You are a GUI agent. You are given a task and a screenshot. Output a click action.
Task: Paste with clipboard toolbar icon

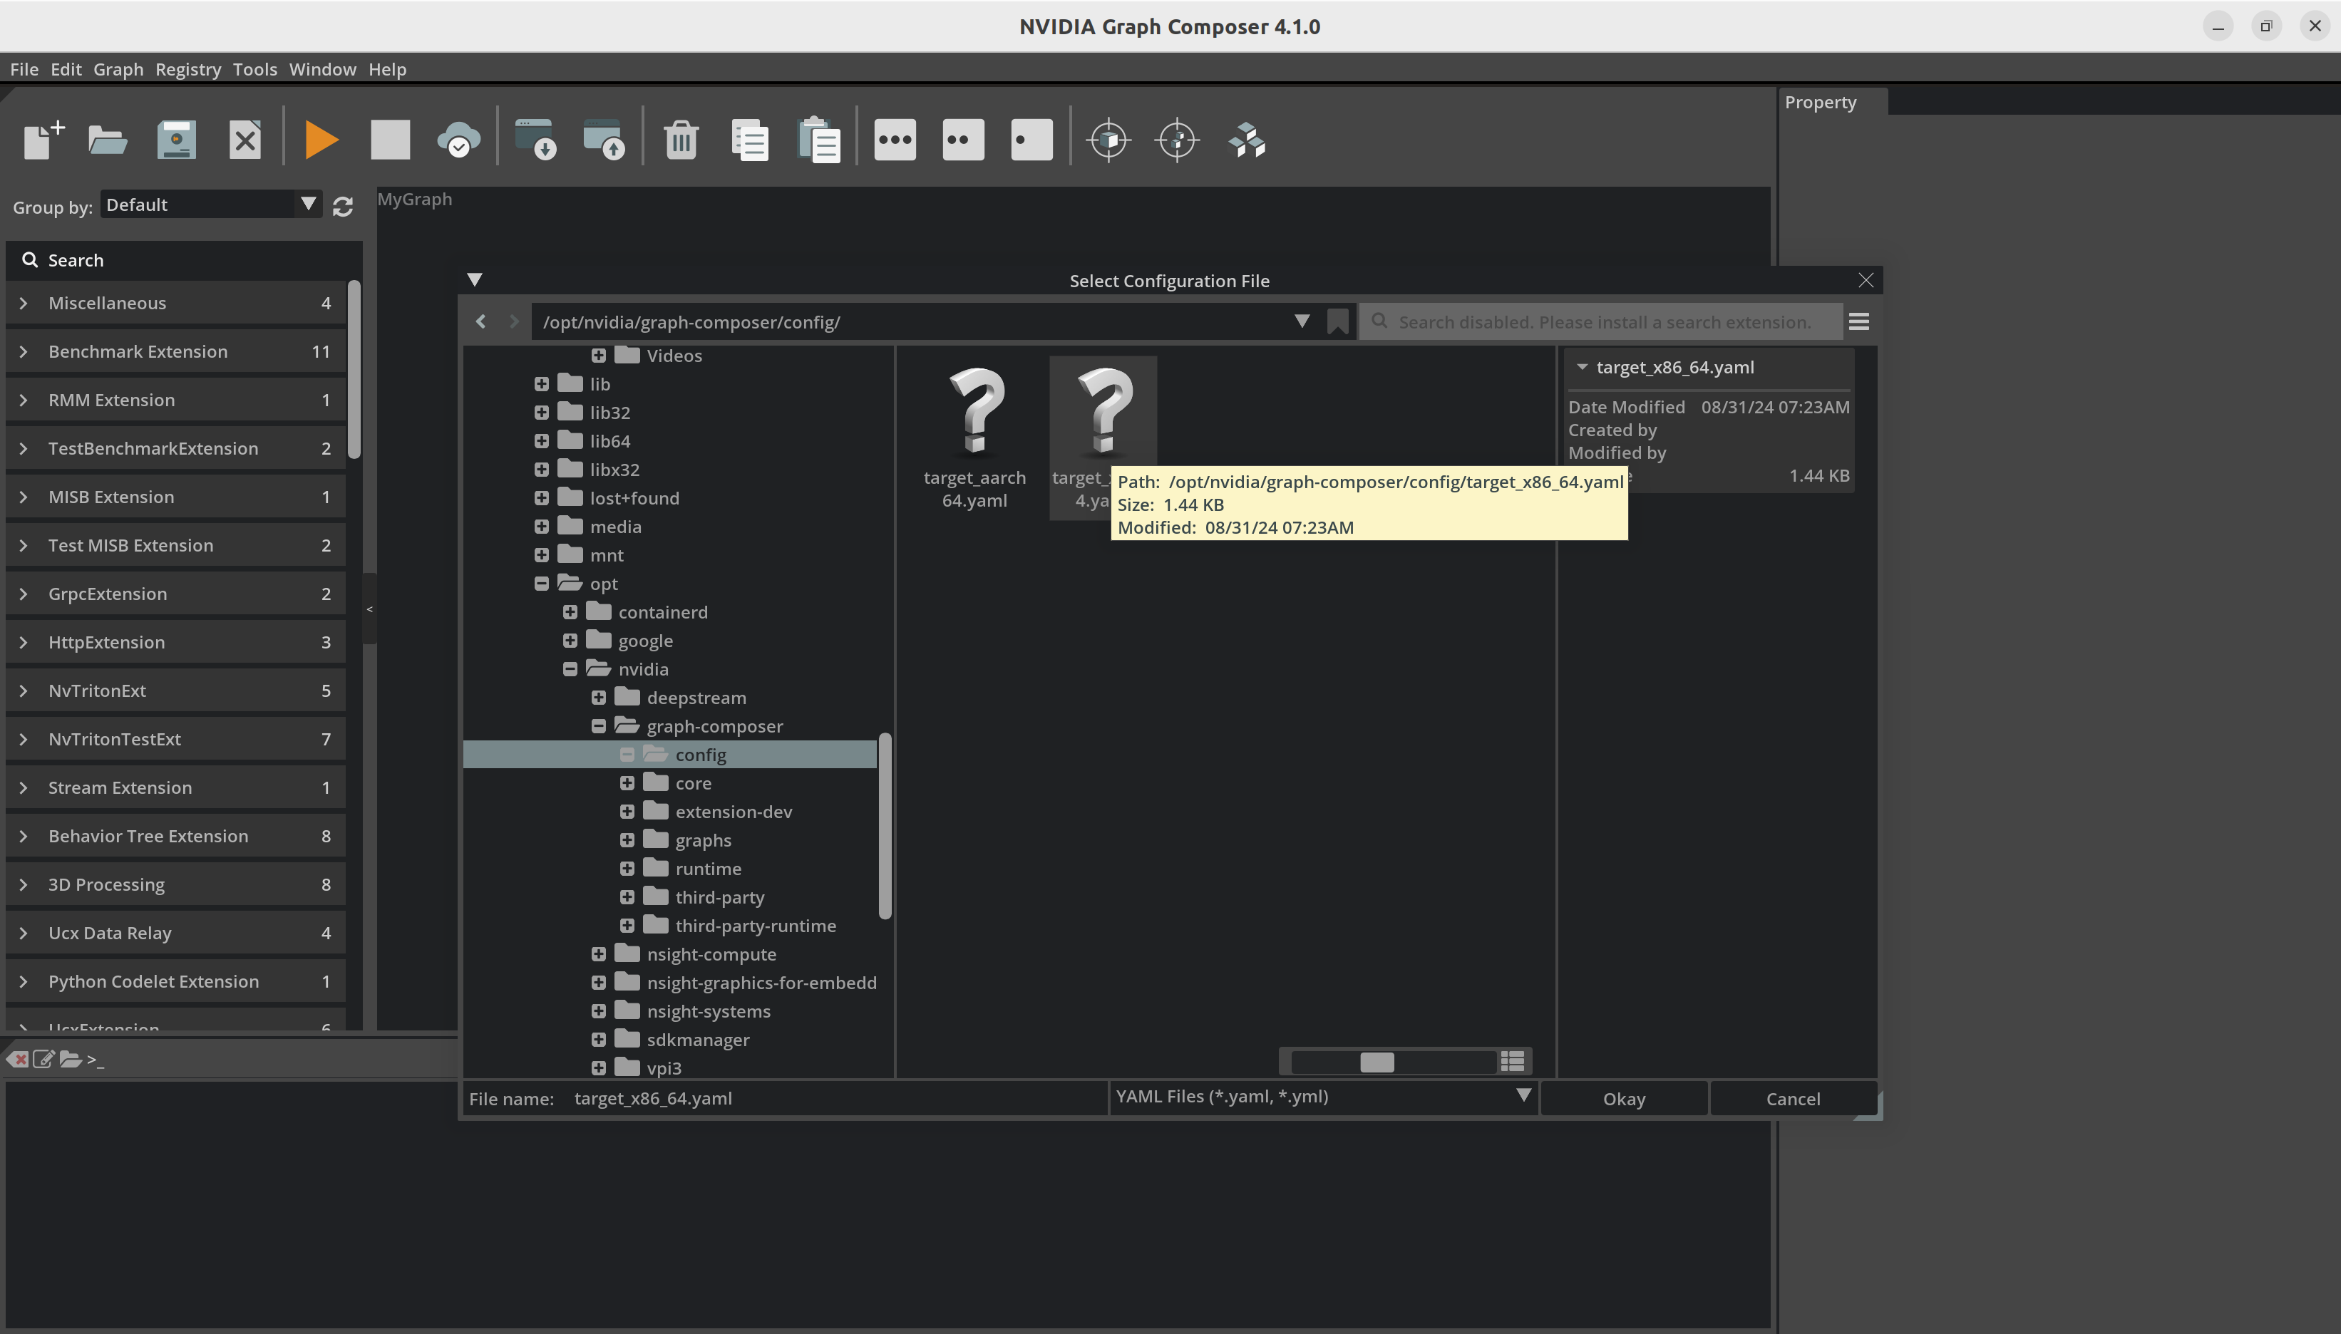[x=819, y=140]
